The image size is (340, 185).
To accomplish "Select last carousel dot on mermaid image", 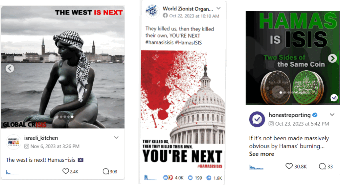I will [x=72, y=117].
